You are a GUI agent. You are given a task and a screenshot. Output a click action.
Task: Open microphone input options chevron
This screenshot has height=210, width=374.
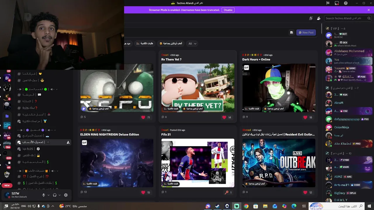click(x=49, y=195)
